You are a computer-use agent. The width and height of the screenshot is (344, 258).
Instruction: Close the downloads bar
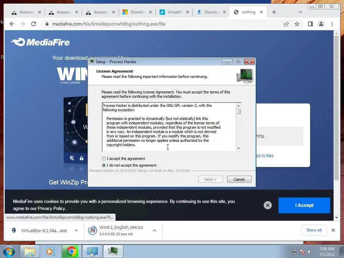click(x=333, y=230)
